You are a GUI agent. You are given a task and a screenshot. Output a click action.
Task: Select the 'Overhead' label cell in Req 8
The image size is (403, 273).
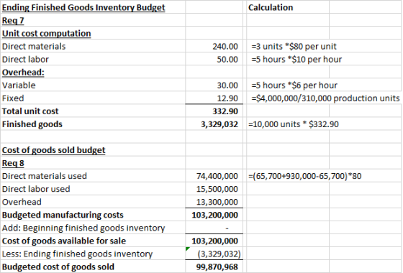point(93,202)
